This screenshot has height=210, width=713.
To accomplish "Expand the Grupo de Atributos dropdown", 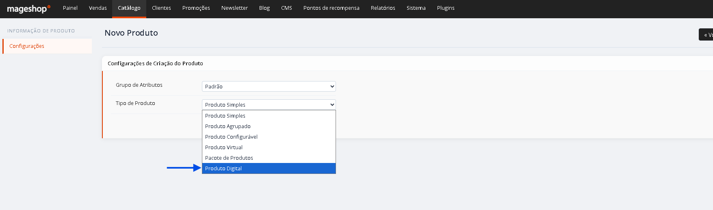I will 269,86.
